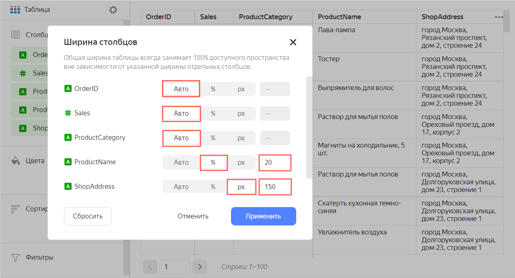
Task: Select Авто for ProductName width
Action: [181, 162]
